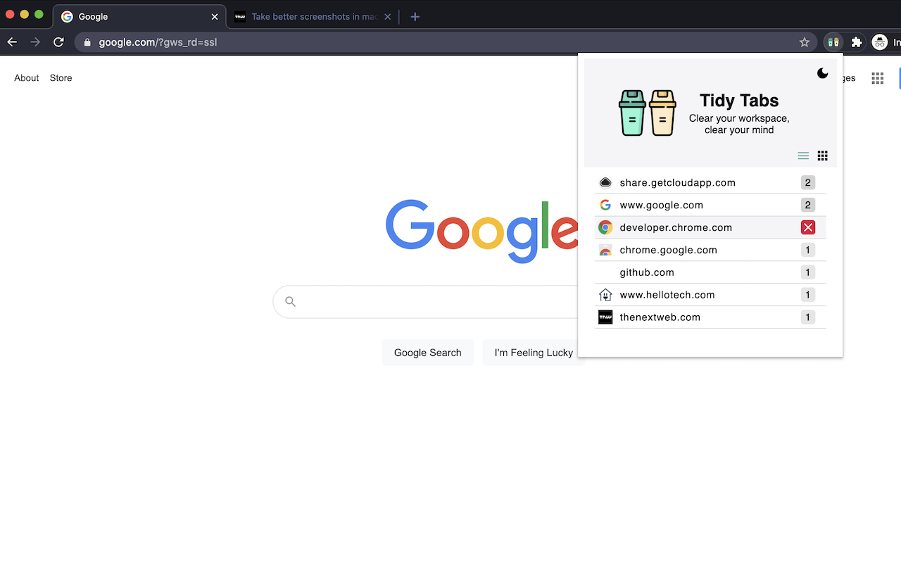901x563 pixels.
Task: Close the Google tab
Action: [x=215, y=17]
